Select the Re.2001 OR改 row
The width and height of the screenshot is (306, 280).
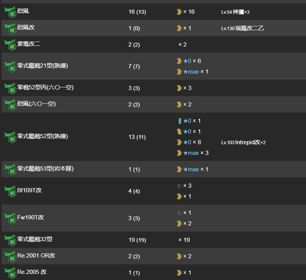pos(154,256)
